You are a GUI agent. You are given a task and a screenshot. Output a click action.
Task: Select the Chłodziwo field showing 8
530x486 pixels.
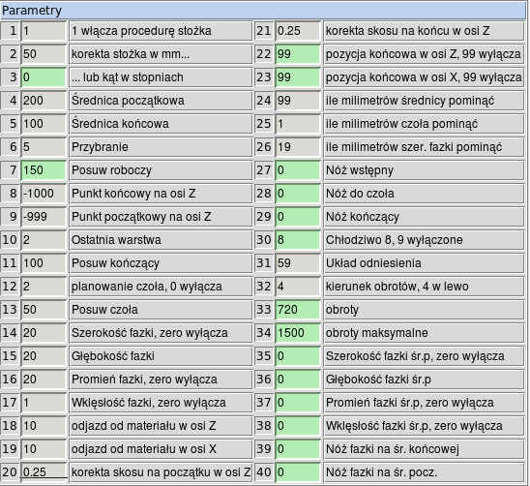[298, 240]
